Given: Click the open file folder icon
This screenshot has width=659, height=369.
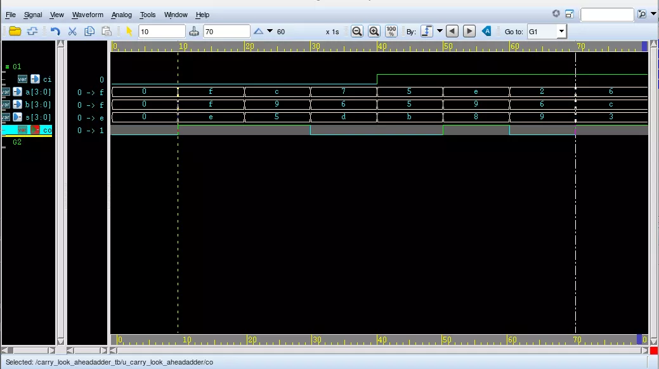Looking at the screenshot, I should 15,32.
